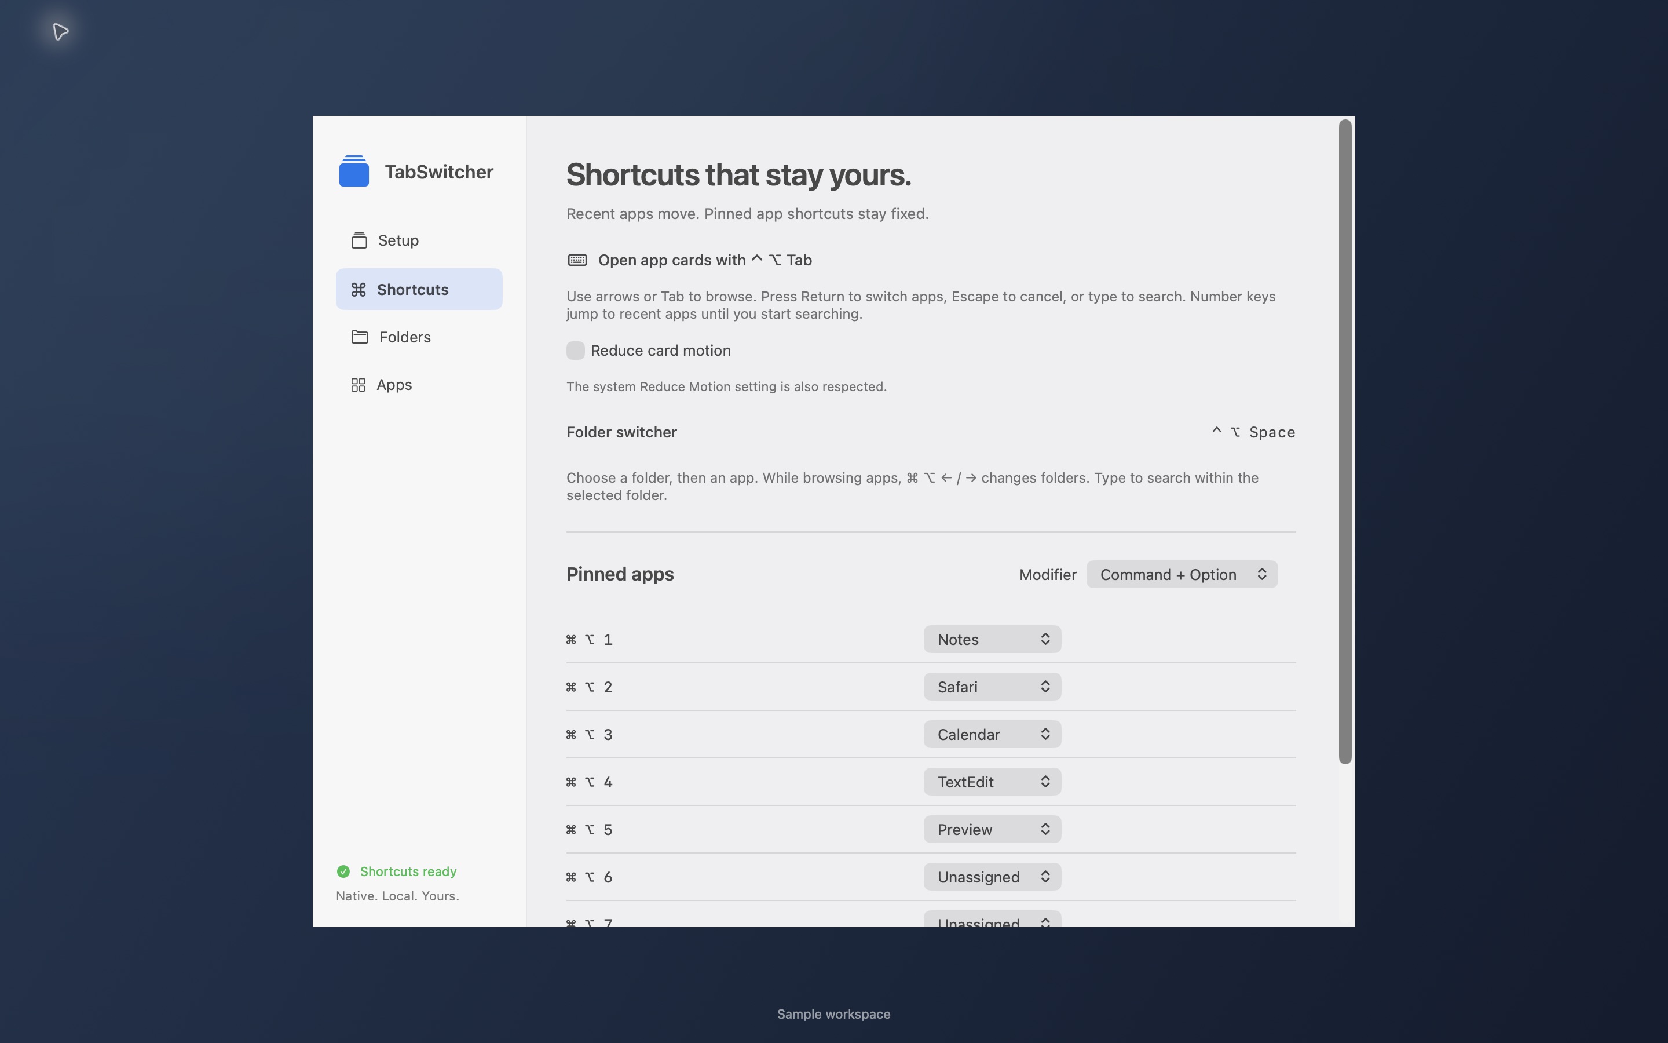
Task: Click the Sample workspace caption
Action: 834,1014
